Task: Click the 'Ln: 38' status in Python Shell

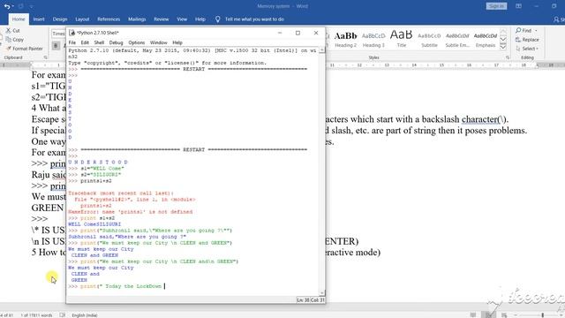Action: point(303,299)
